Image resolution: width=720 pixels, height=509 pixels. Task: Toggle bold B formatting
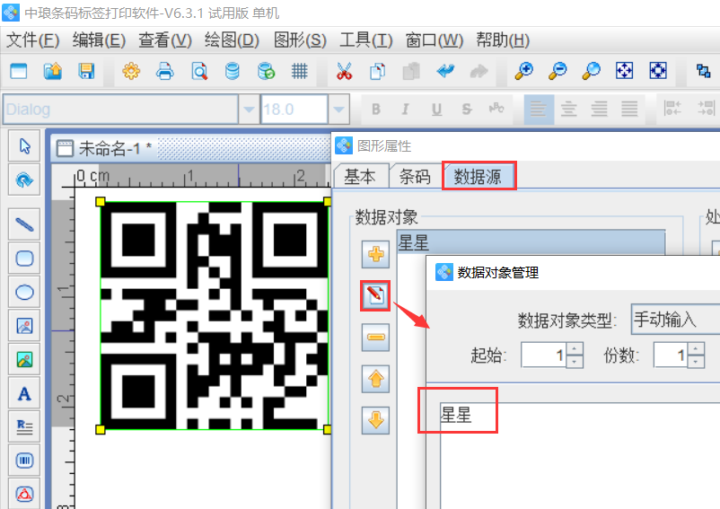[376, 110]
